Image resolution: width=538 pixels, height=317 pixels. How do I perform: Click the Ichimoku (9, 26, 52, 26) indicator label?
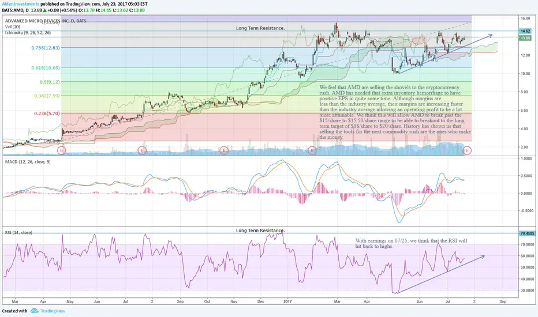point(28,33)
